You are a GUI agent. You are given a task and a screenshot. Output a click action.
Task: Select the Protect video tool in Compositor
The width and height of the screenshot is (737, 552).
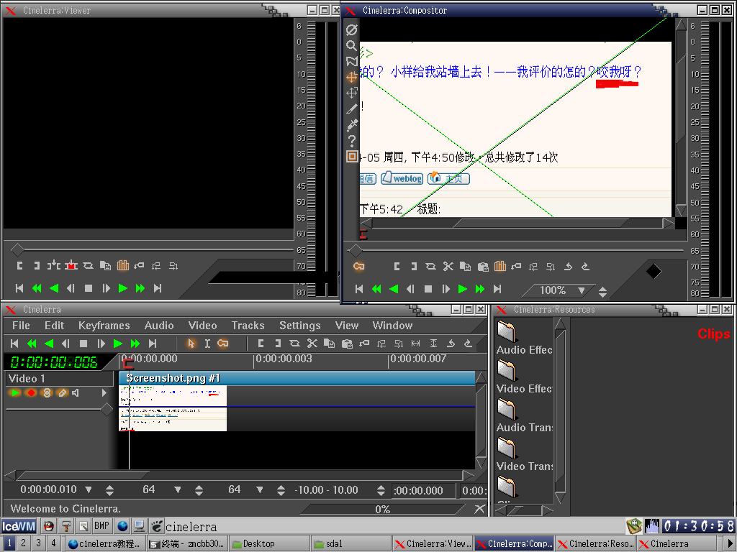[x=351, y=29]
